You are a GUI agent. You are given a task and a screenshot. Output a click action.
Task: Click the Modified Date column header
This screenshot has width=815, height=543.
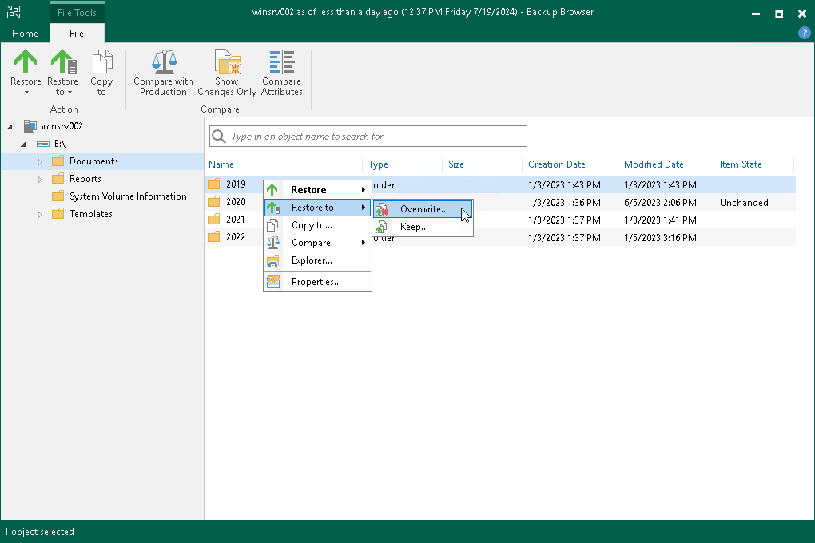click(x=653, y=164)
